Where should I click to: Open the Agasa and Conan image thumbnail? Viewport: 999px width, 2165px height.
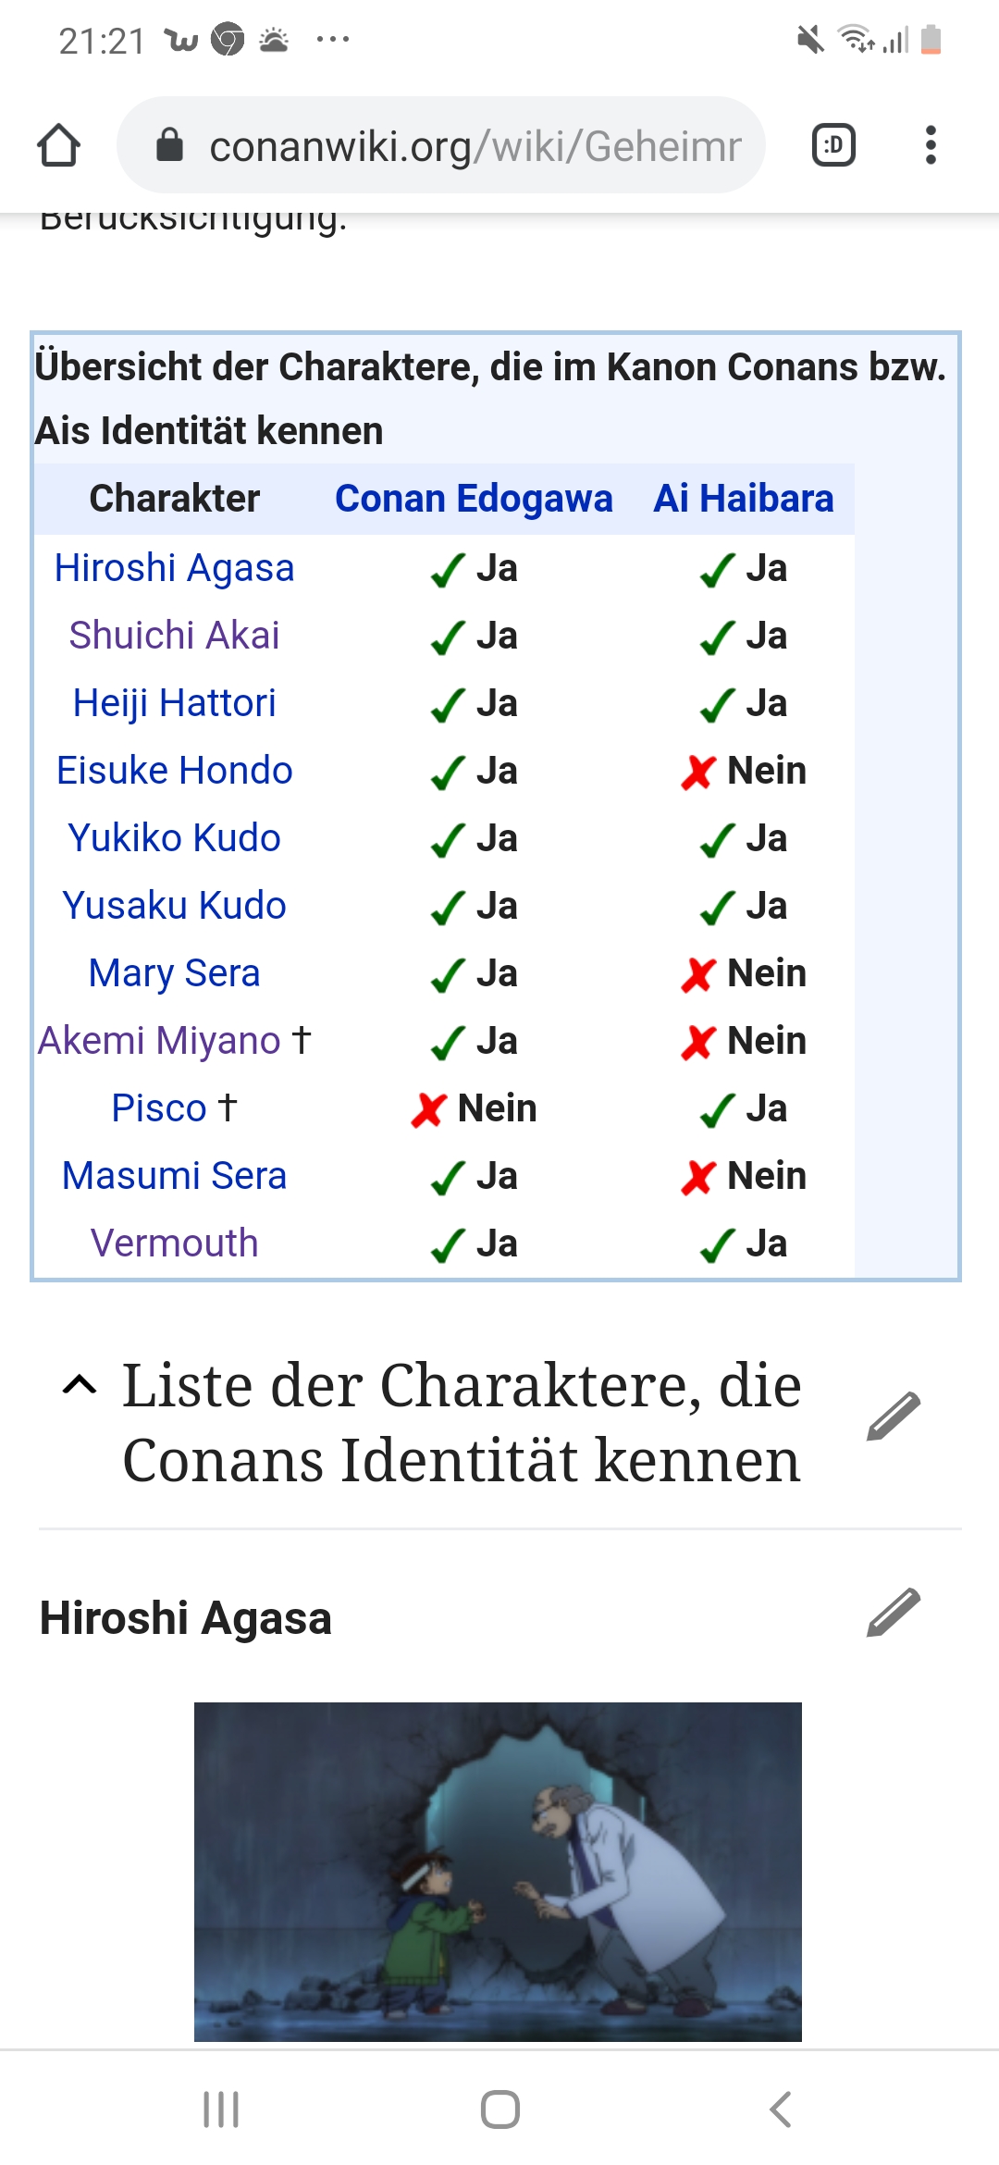point(498,1872)
